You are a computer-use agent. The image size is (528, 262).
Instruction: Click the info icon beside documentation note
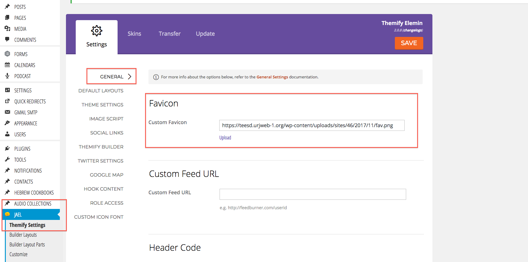(x=156, y=77)
